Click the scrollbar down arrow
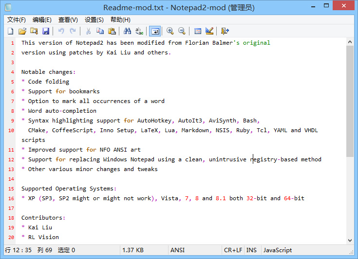This screenshot has width=358, height=259. (350, 241)
